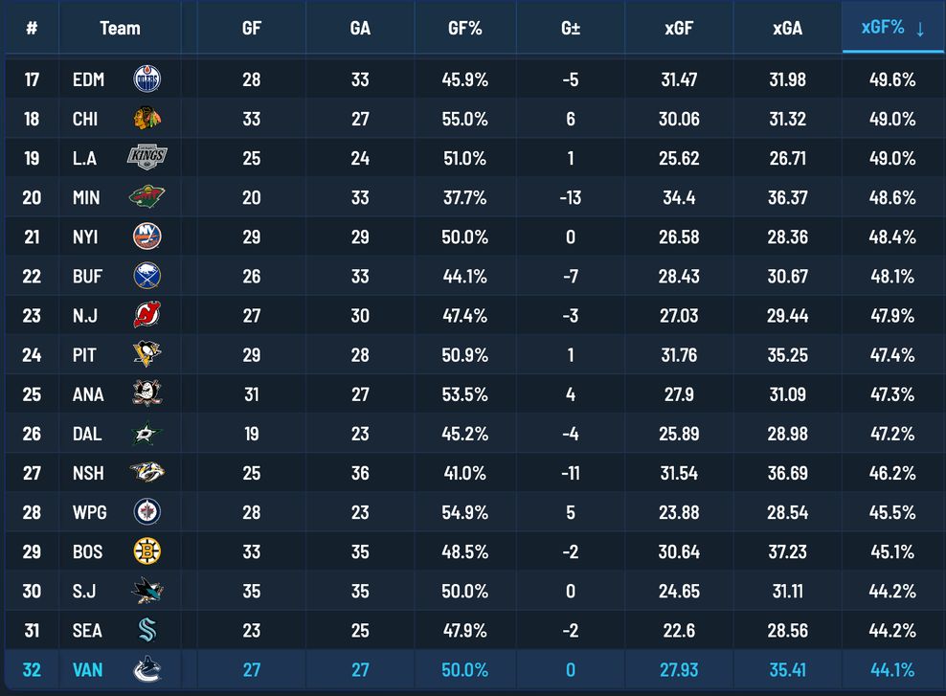Click the Winnipeg Jets logo
Screen dimensions: 946x696
(146, 511)
